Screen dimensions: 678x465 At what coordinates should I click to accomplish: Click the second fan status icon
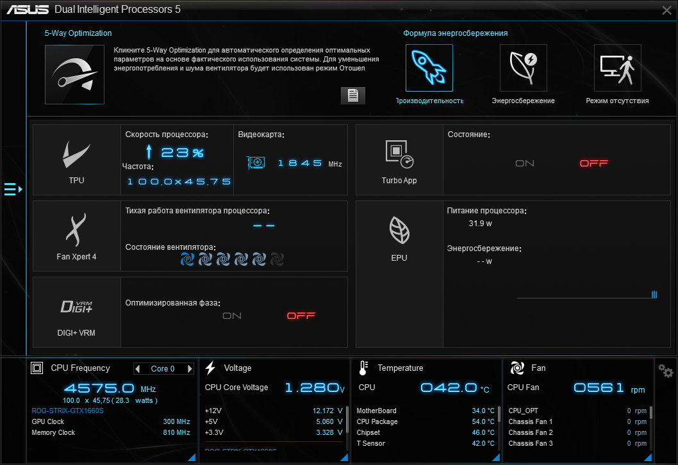click(205, 259)
